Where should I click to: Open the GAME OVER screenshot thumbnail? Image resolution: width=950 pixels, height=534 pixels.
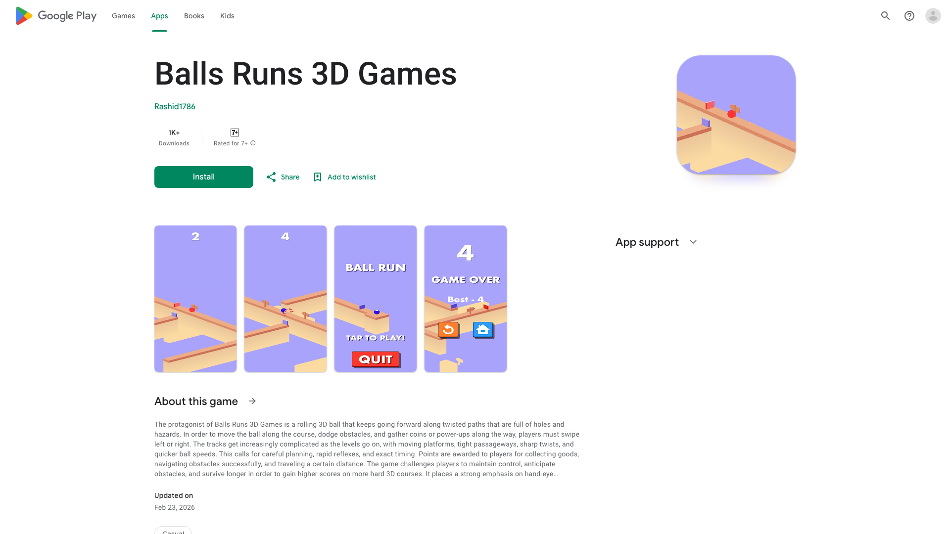(466, 299)
